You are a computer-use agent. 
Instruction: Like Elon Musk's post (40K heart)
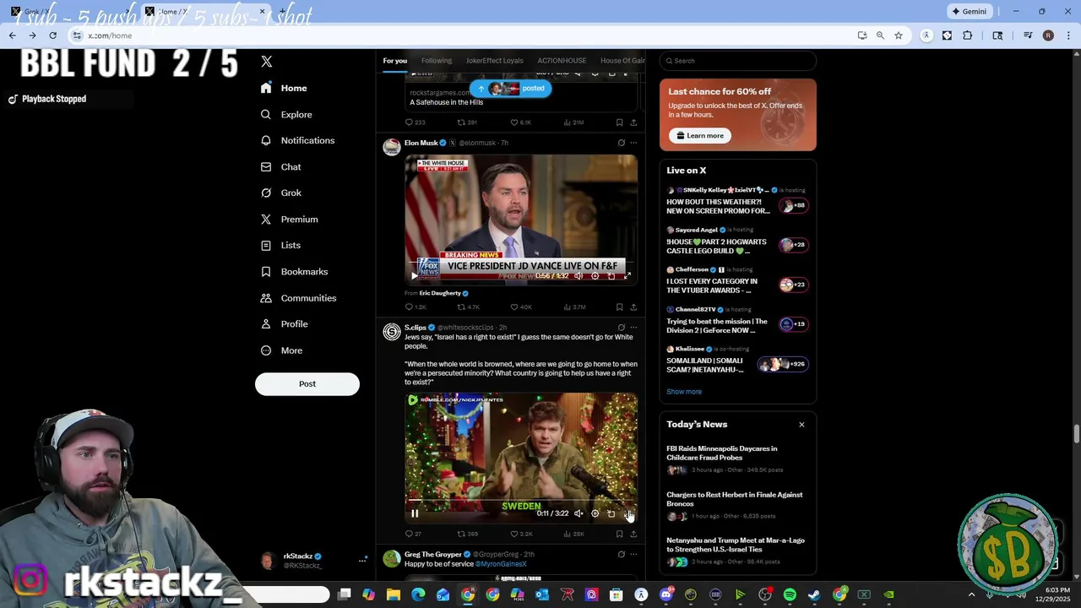521,307
